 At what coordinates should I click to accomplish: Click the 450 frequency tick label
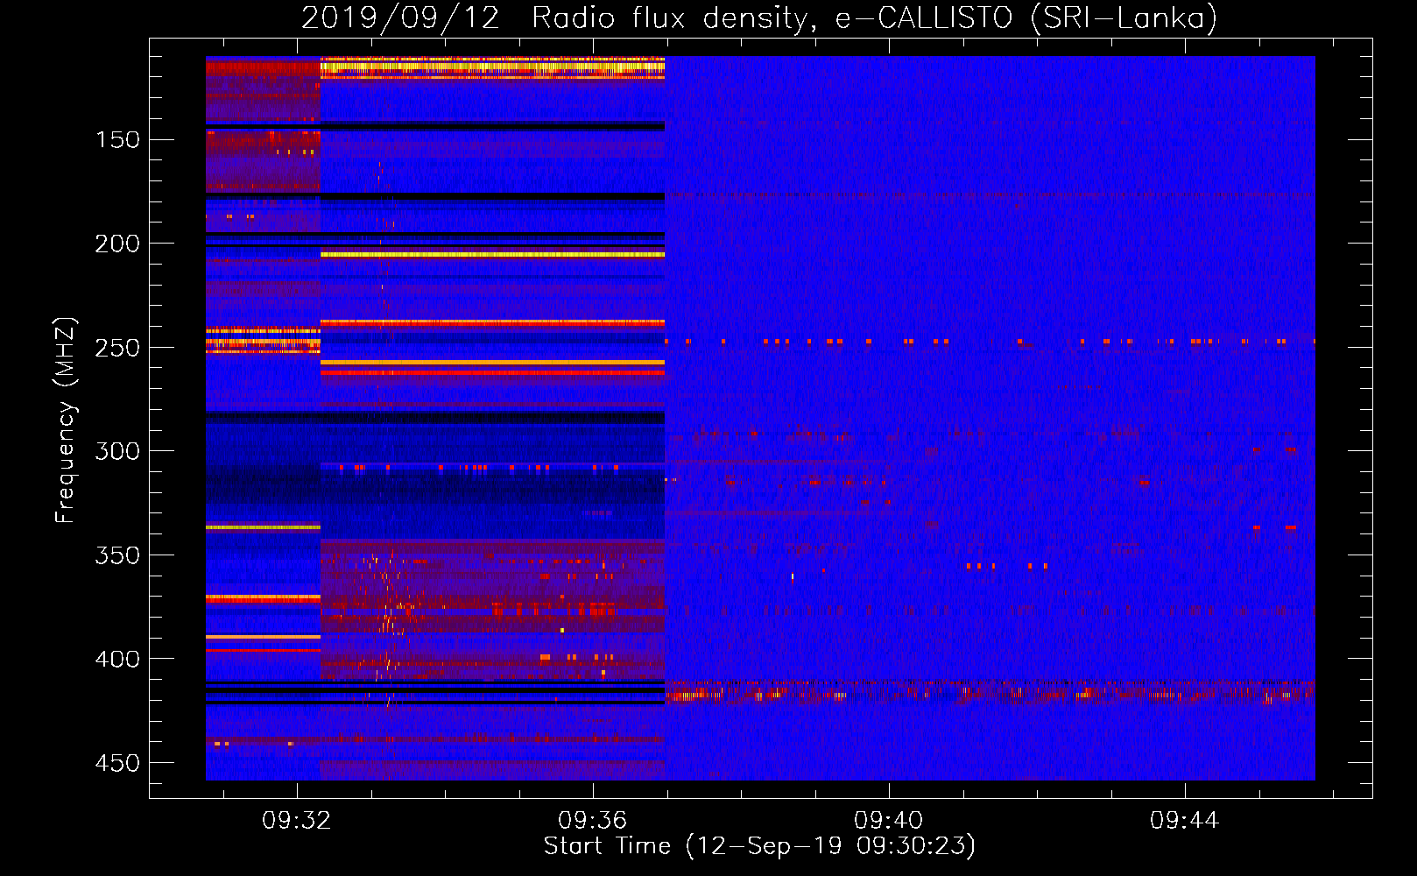point(117,763)
